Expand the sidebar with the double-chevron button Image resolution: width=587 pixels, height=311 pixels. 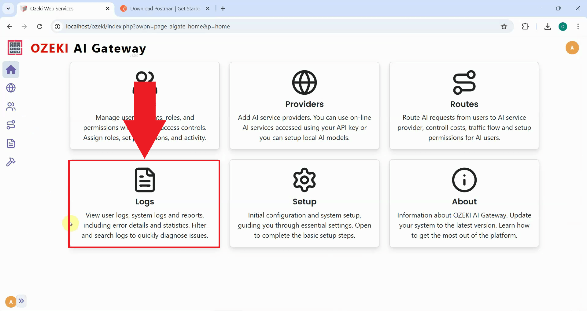[21, 301]
